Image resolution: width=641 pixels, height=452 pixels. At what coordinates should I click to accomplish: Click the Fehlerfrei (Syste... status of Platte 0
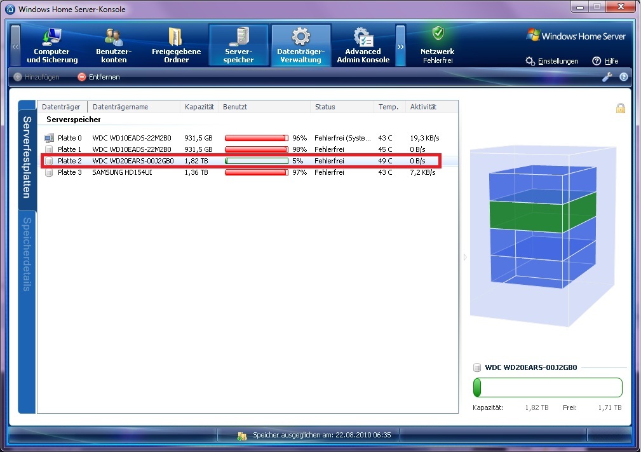342,138
